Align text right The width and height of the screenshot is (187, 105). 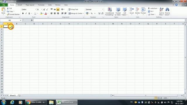pyautogui.click(x=58, y=13)
